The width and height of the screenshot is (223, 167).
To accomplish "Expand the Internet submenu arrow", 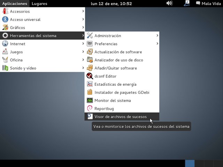I will coord(83,44).
